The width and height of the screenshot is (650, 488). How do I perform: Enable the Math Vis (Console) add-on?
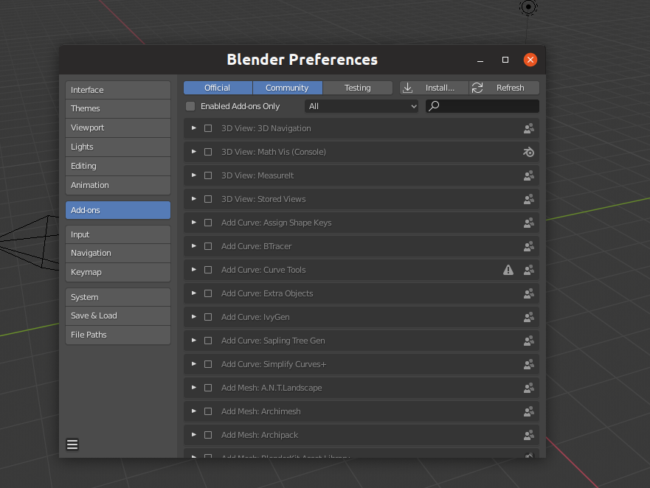(x=208, y=152)
